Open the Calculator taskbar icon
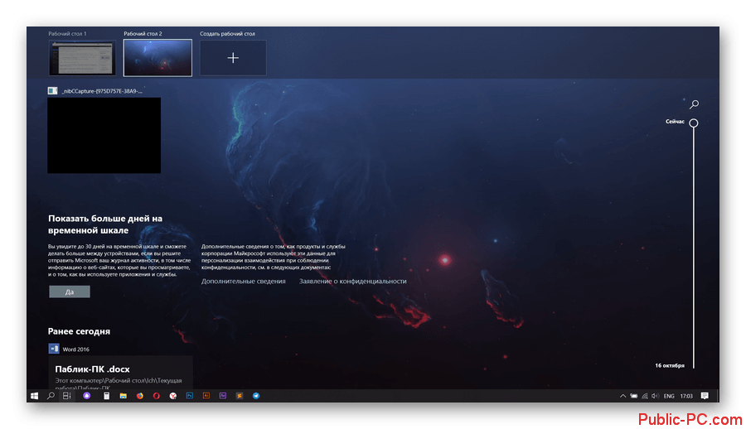The image size is (746, 429). click(106, 397)
